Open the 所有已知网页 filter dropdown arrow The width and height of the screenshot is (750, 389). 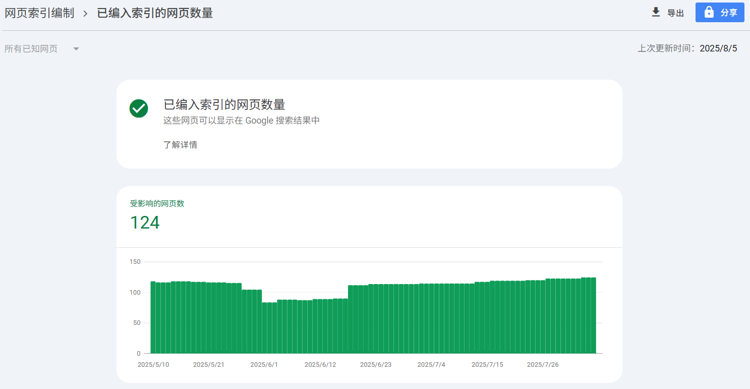coord(76,49)
